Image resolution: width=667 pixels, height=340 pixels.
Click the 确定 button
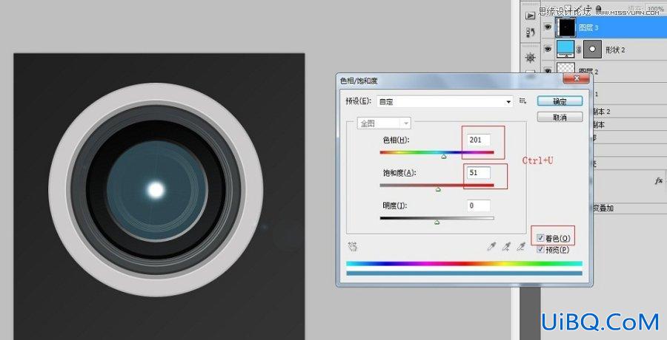[x=560, y=101]
